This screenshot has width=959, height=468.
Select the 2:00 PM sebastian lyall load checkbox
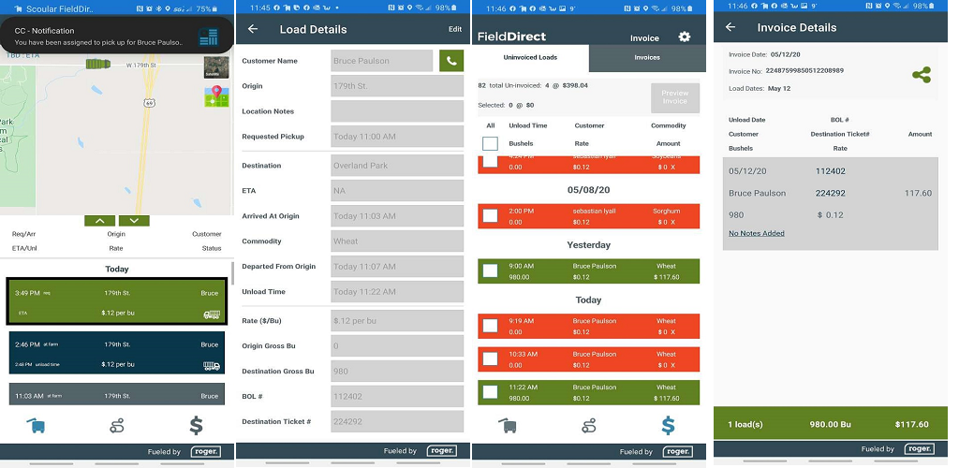click(x=490, y=215)
